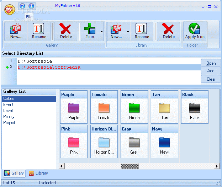Screen dimensions: 222x187
Task: Click the Library Delete red X
Action: (x=168, y=28)
